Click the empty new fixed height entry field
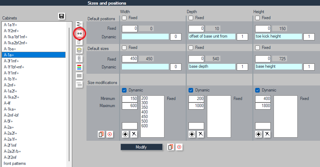The width and height of the screenshot is (320, 167). (263, 126)
